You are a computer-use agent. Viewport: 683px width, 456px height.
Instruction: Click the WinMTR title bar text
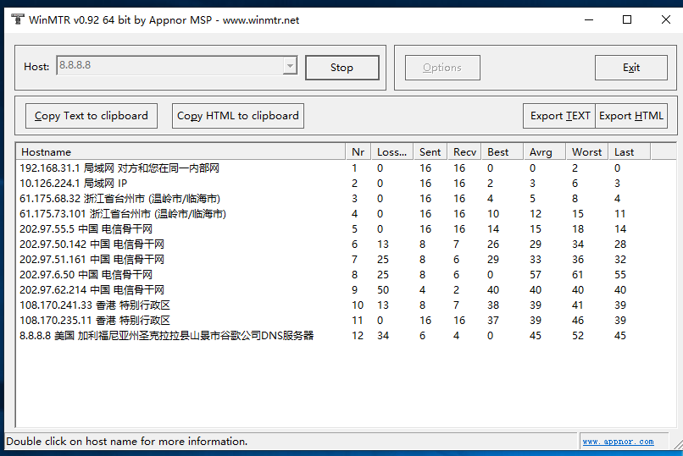pyautogui.click(x=164, y=20)
